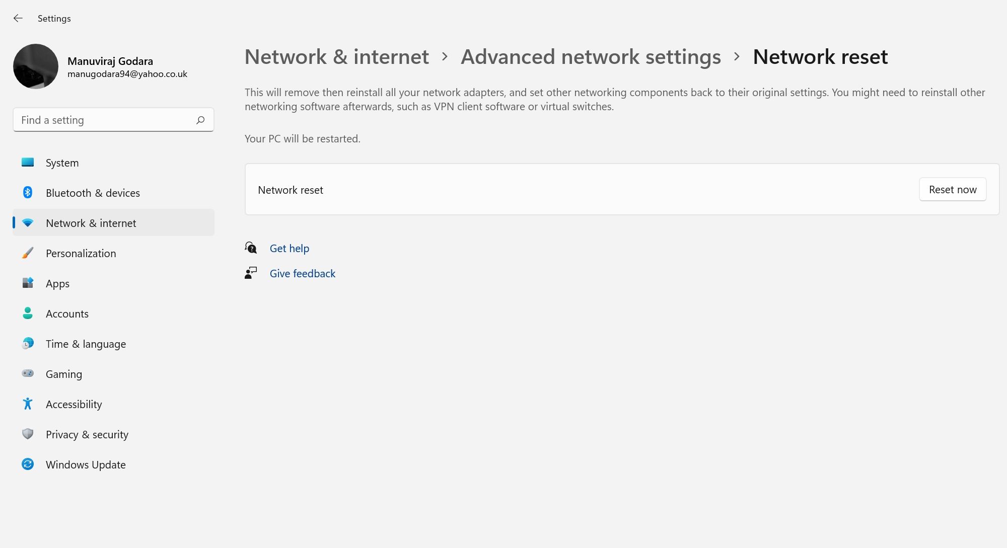The image size is (1007, 548).
Task: Click the back arrow navigation button
Action: (x=18, y=18)
